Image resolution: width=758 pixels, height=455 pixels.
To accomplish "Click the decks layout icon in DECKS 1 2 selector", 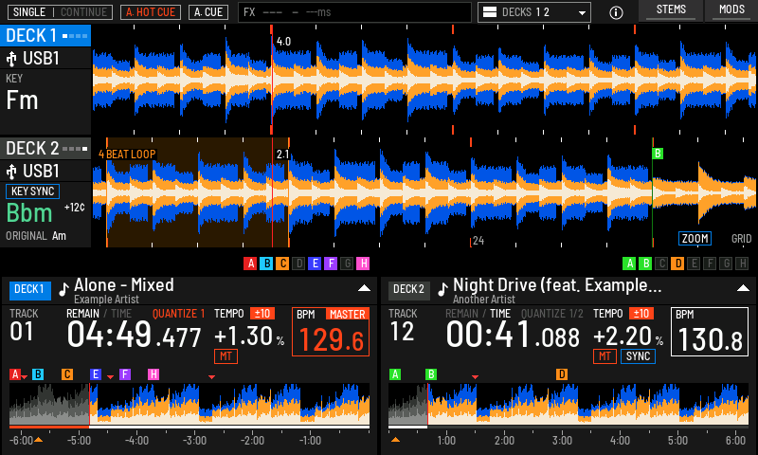I will click(490, 12).
